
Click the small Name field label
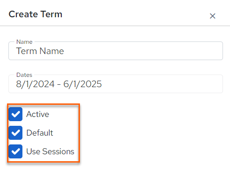point(24,42)
